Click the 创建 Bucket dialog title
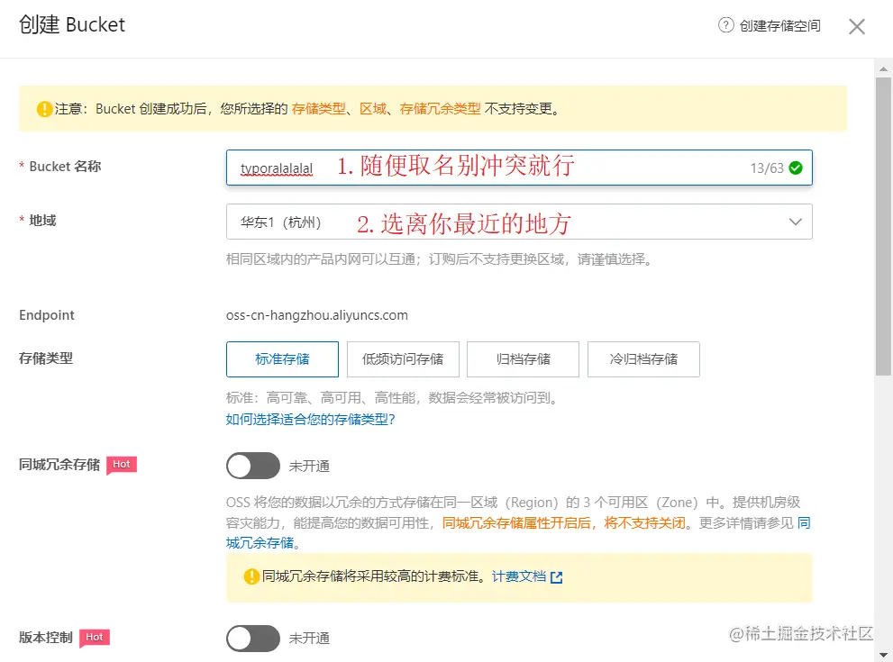 point(72,25)
